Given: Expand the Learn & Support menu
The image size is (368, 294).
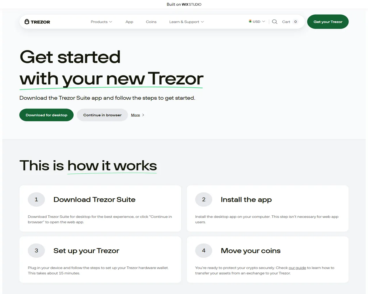Looking at the screenshot, I should pos(186,22).
